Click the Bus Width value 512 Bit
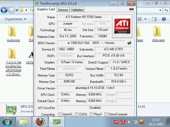 [x=119, y=75]
